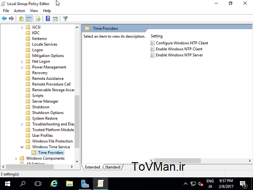253x190 pixels.
Task: Switch to the Standard tab
Action: pos(113,167)
